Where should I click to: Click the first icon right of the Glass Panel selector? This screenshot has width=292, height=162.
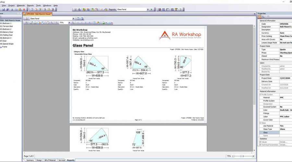(78, 18)
